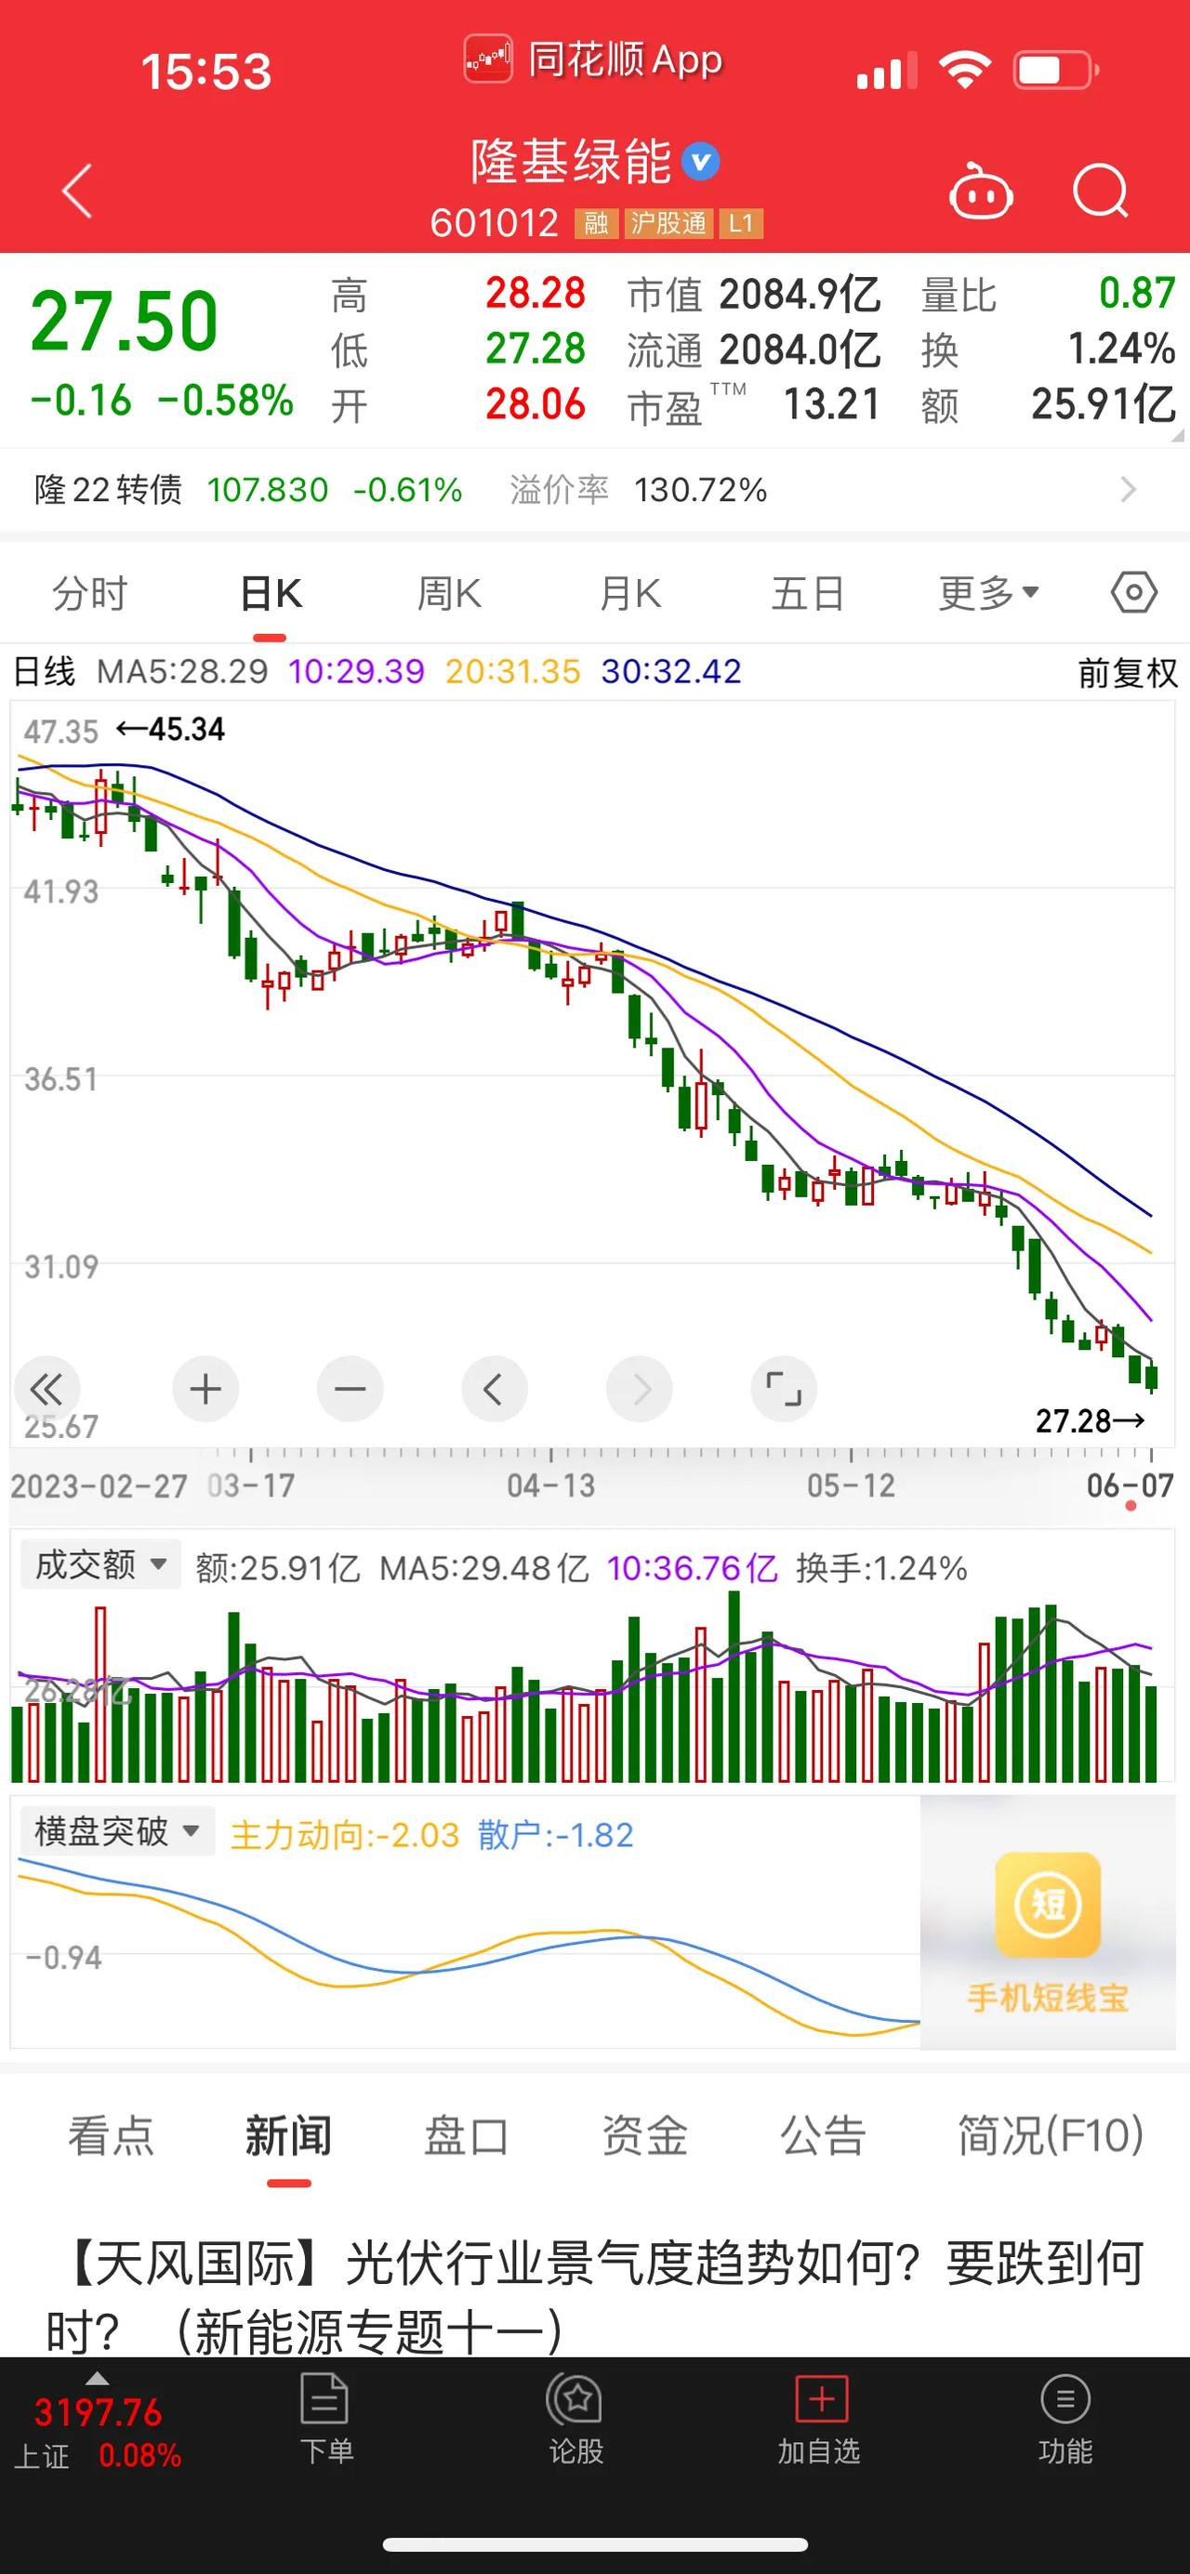1190x2574 pixels.
Task: Switch to 分时 chart tab
Action: tap(90, 594)
